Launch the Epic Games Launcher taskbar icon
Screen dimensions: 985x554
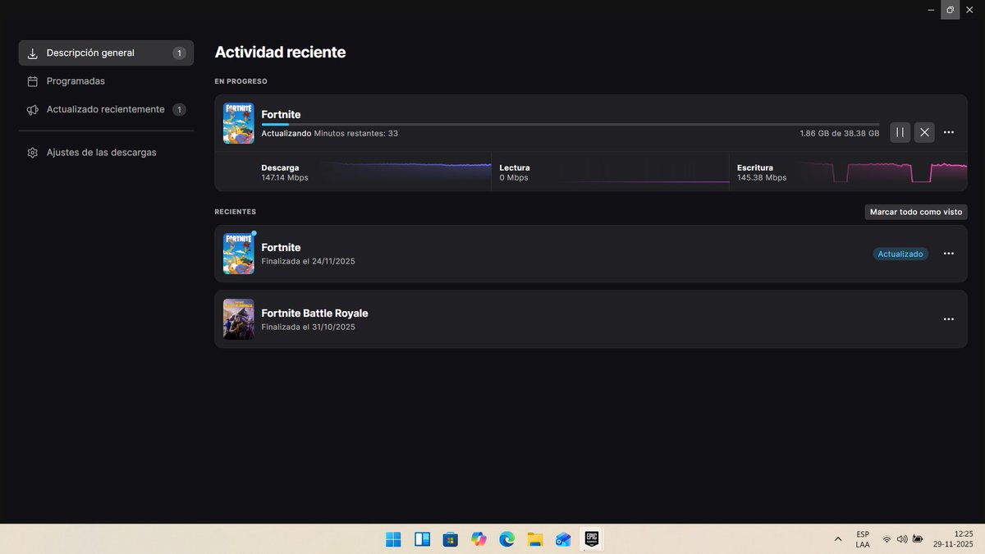tap(591, 539)
